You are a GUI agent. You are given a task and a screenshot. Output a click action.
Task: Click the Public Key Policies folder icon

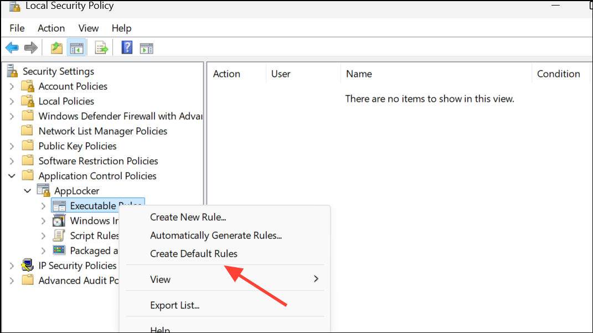click(x=27, y=145)
